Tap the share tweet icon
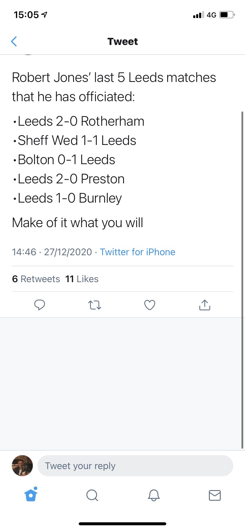245x530 pixels. point(205,305)
